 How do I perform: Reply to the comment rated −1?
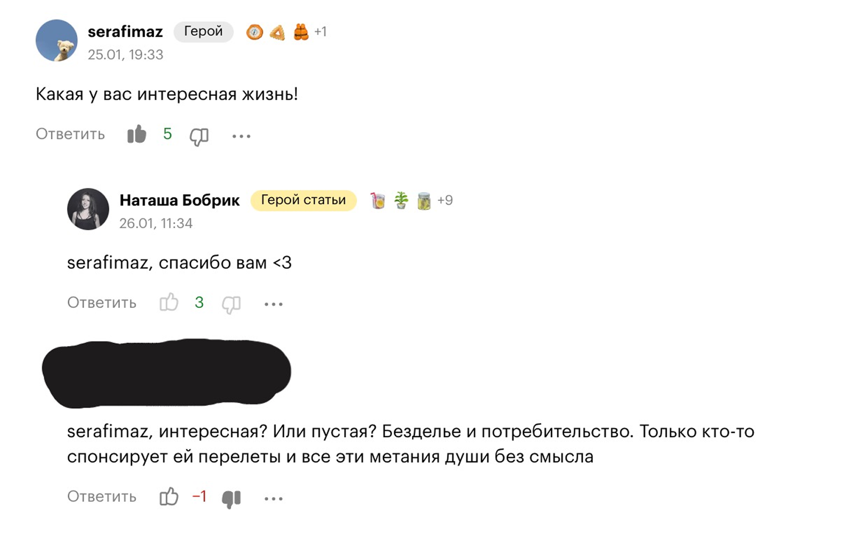tap(102, 497)
